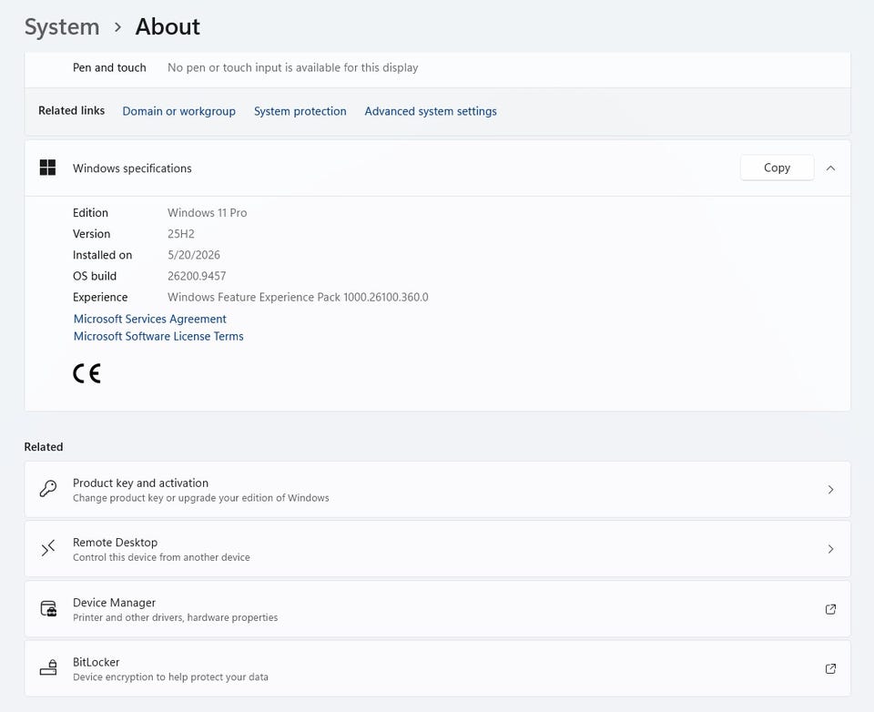Click the Device Manager icon
Viewport: 874px width, 712px height.
[48, 608]
